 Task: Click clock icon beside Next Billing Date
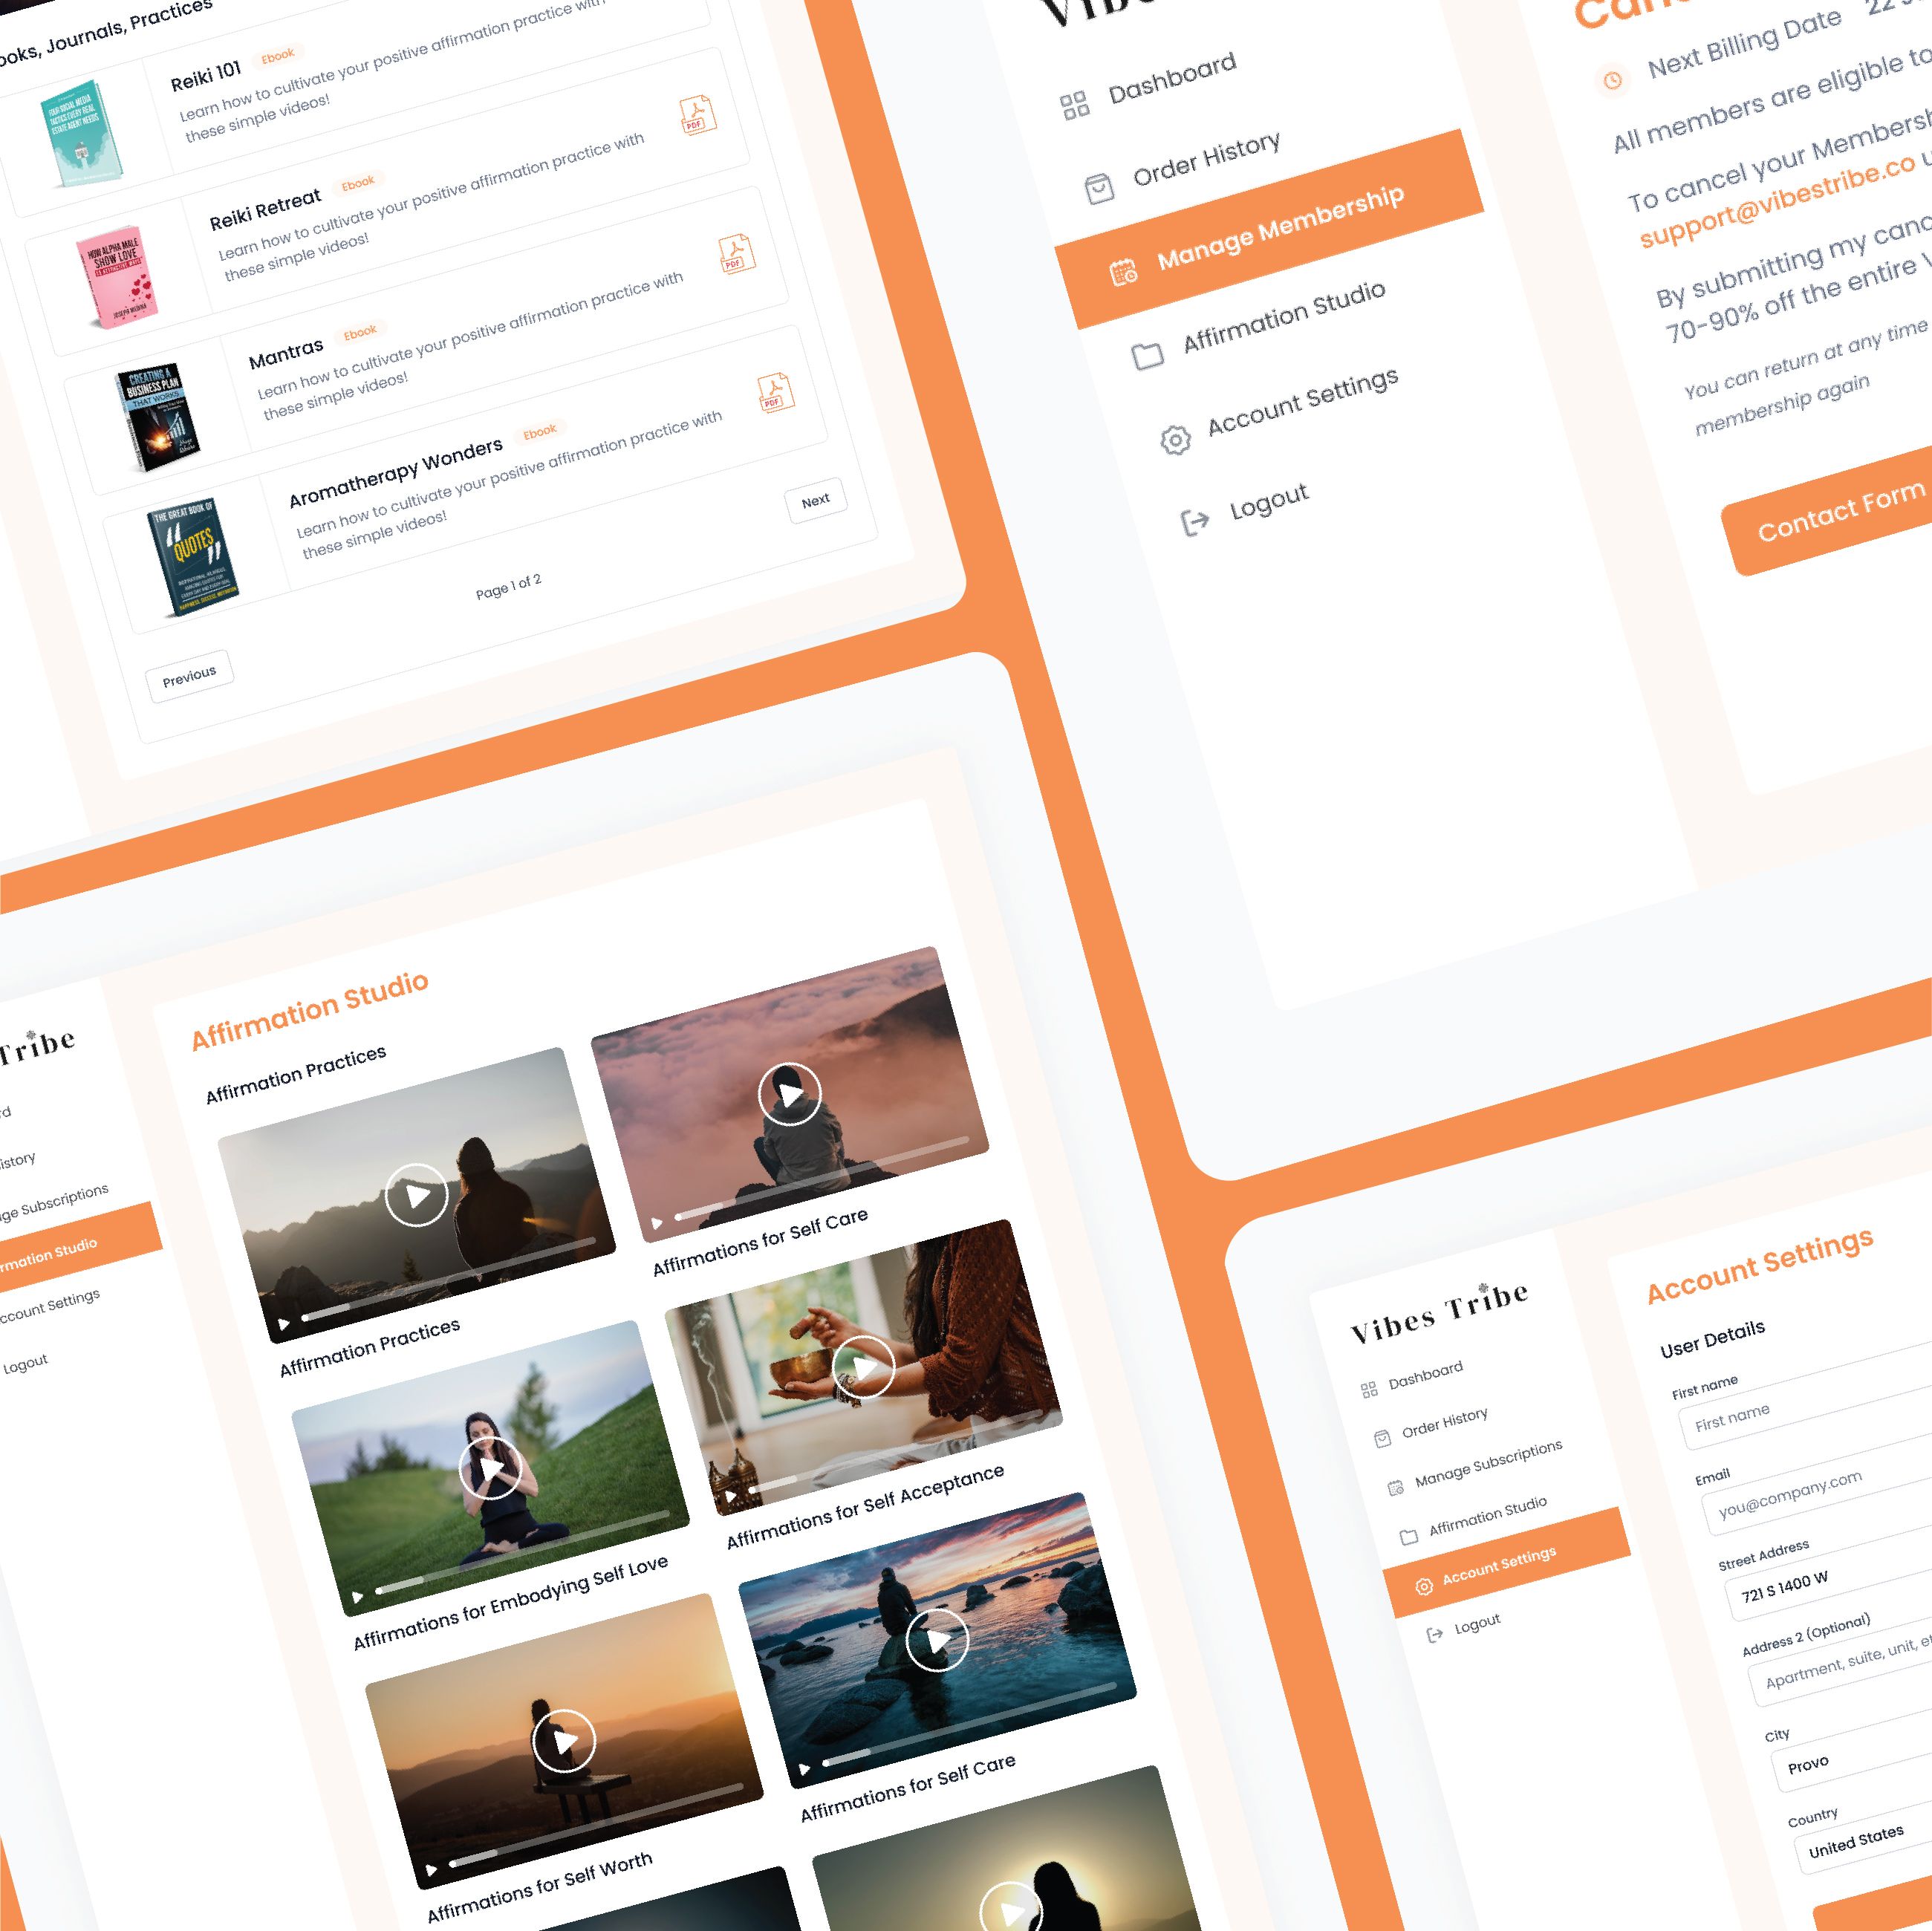click(x=1612, y=80)
